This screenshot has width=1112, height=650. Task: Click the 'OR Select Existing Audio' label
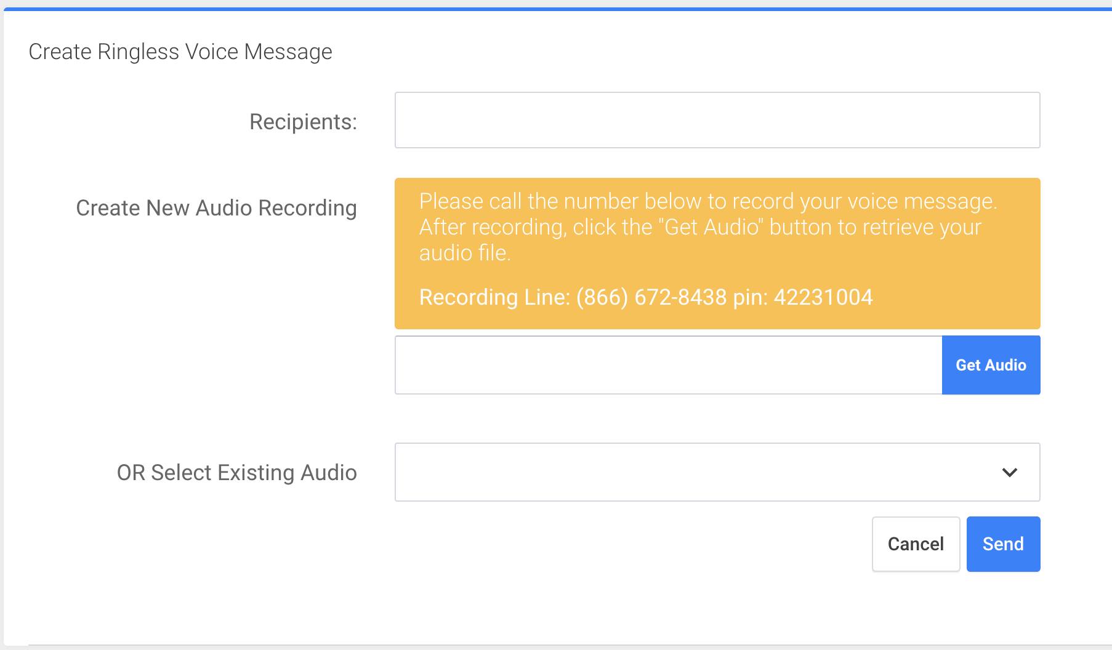pos(237,473)
